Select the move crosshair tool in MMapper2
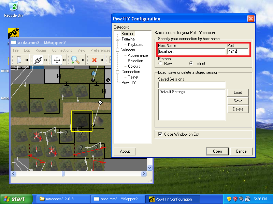 [57, 60]
